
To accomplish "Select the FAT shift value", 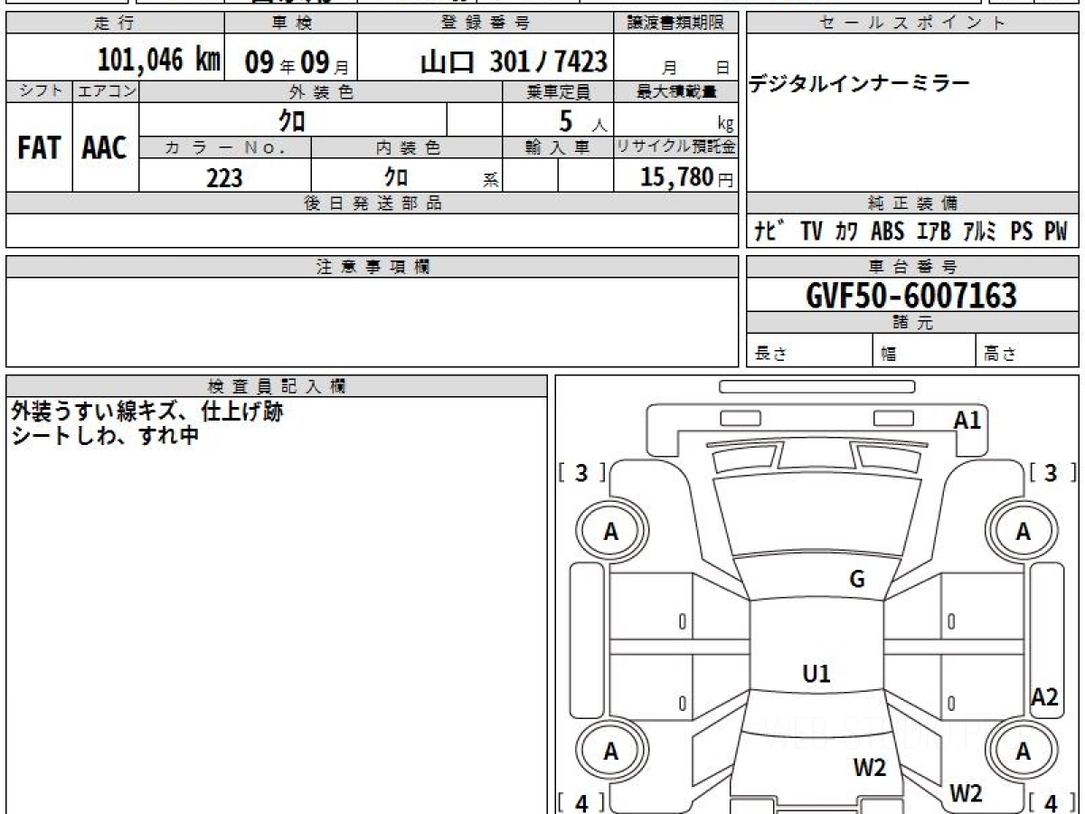I will [x=39, y=148].
